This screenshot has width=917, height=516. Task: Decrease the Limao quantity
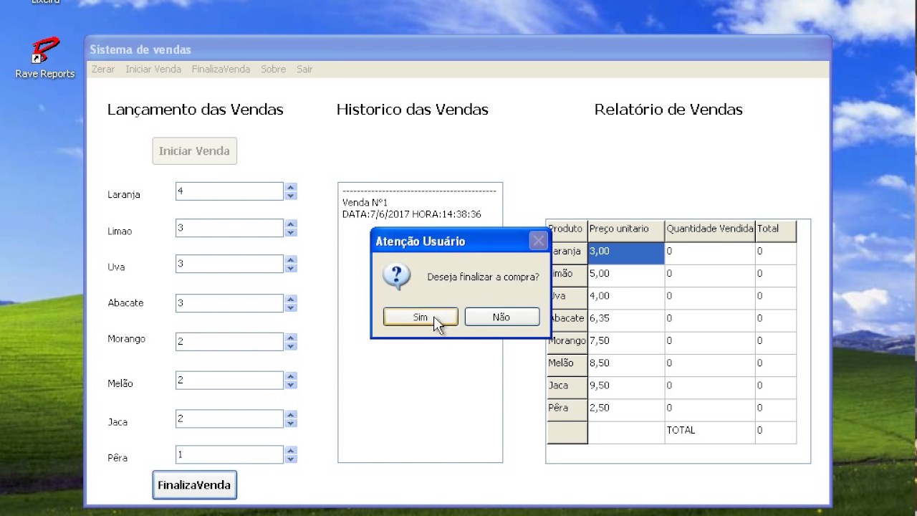click(290, 232)
